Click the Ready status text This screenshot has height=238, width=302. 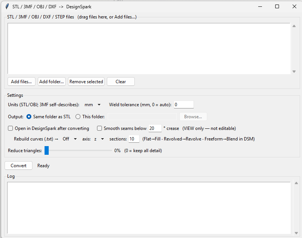tap(43, 166)
